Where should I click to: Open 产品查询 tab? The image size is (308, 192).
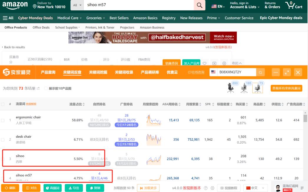click(x=48, y=72)
